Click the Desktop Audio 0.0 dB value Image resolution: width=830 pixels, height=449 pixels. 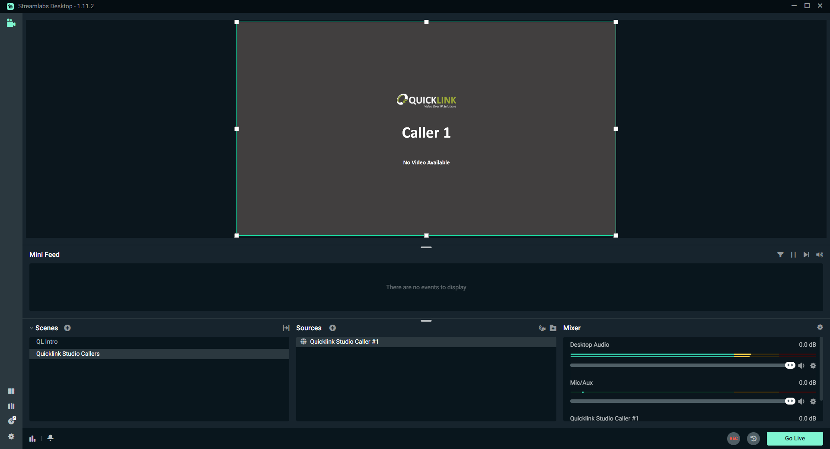click(808, 345)
